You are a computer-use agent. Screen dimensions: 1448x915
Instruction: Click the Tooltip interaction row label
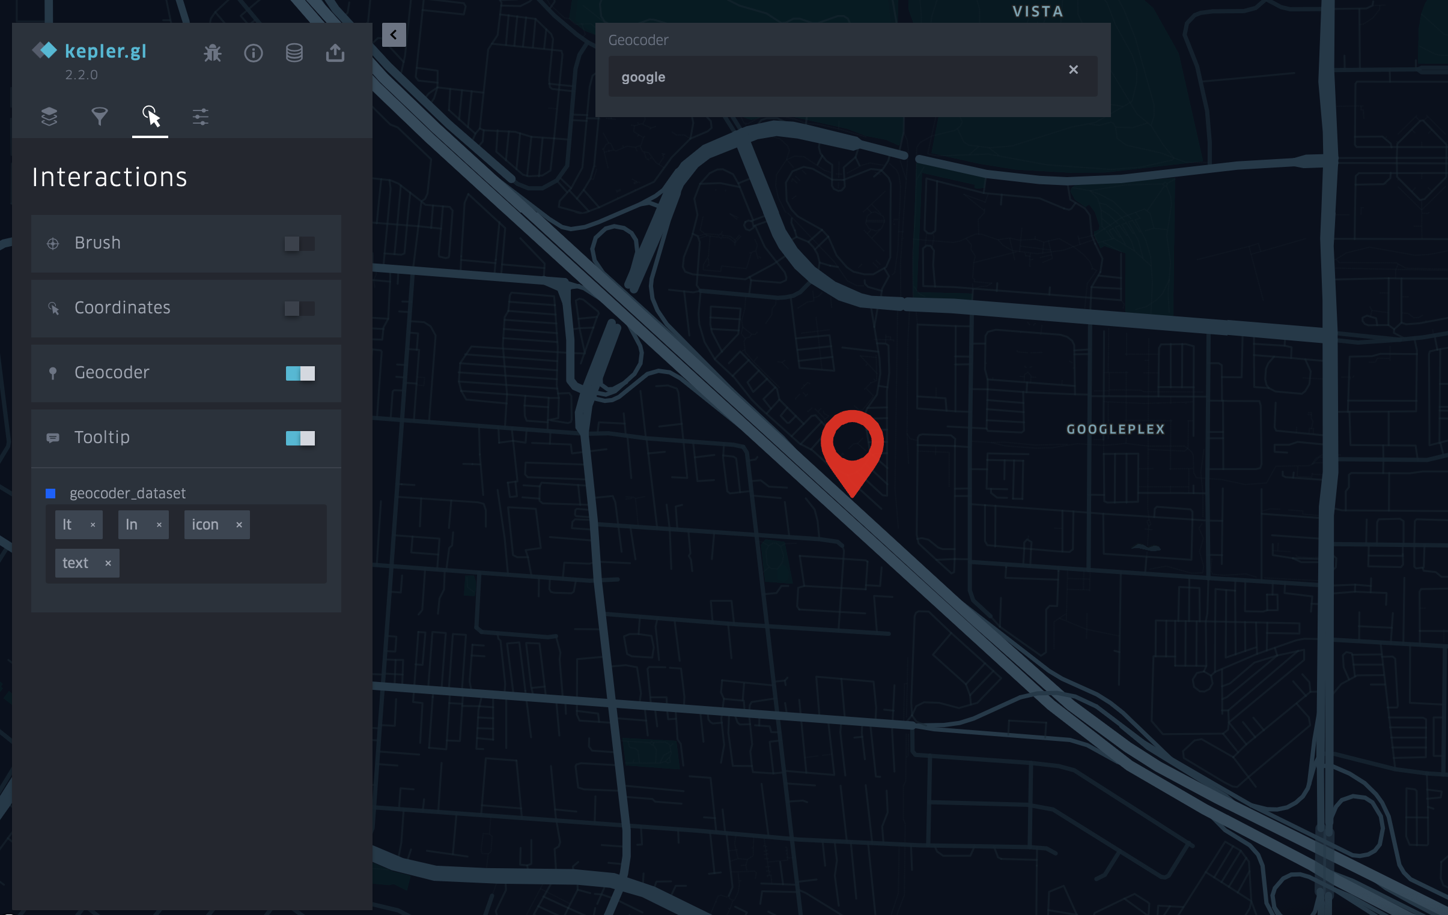click(102, 437)
